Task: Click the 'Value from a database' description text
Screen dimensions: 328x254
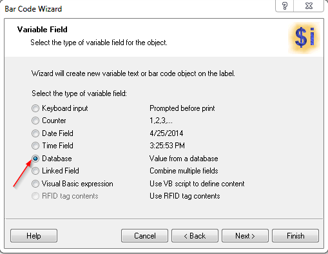Action: (x=184, y=159)
